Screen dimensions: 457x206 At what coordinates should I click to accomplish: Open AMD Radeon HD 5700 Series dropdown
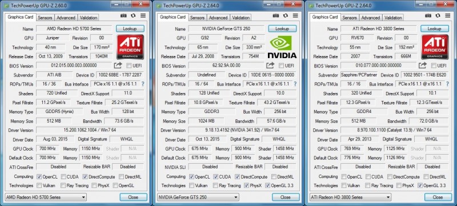[x=46, y=197]
